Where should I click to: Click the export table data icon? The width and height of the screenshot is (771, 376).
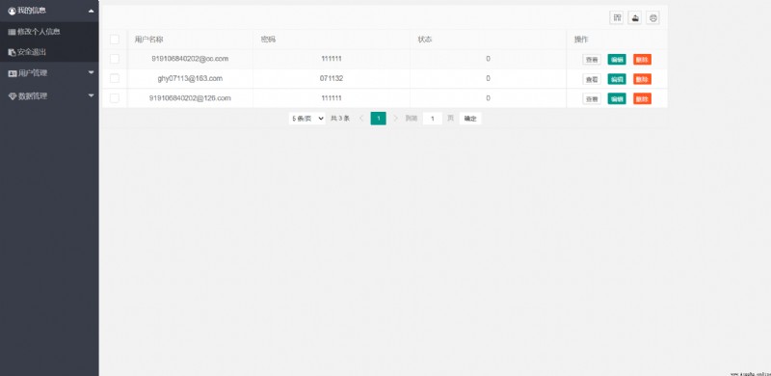coord(635,17)
